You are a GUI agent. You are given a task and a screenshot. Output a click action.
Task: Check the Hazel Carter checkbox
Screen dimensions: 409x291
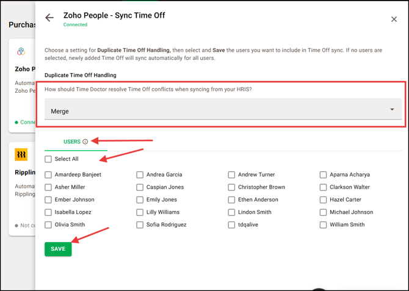point(323,200)
